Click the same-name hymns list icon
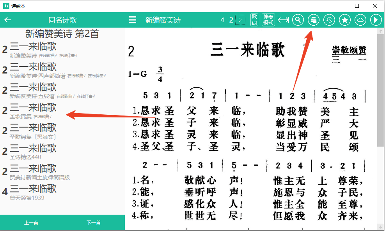 tap(314, 20)
